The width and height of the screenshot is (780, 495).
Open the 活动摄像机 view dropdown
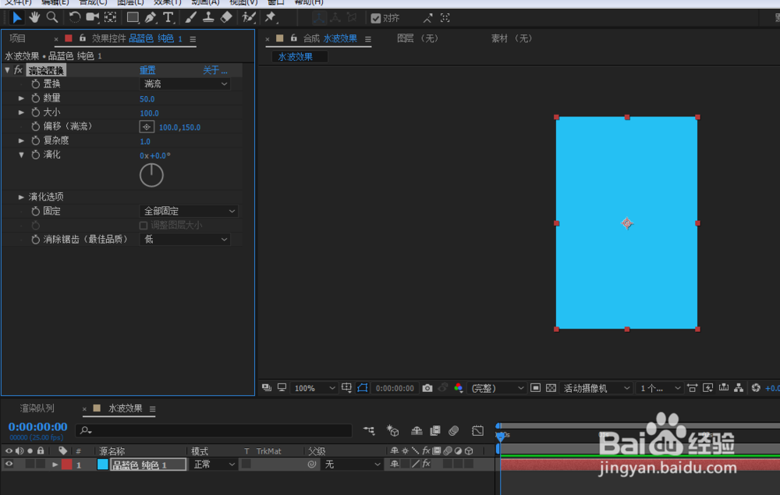click(596, 388)
